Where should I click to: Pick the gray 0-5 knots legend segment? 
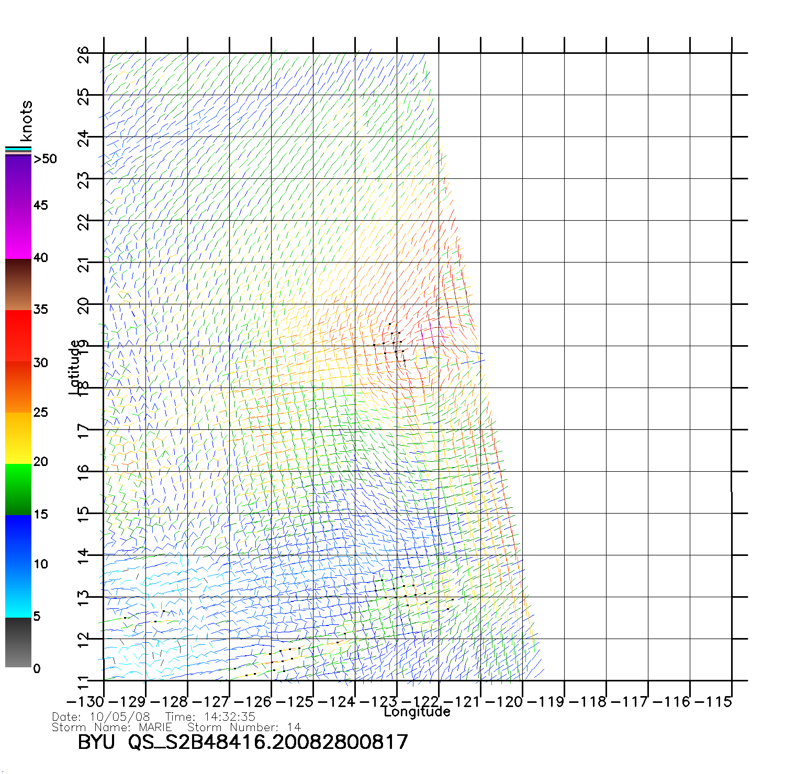pyautogui.click(x=18, y=642)
